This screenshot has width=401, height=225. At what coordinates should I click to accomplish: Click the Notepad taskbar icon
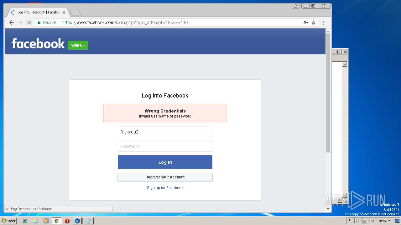tap(89, 221)
